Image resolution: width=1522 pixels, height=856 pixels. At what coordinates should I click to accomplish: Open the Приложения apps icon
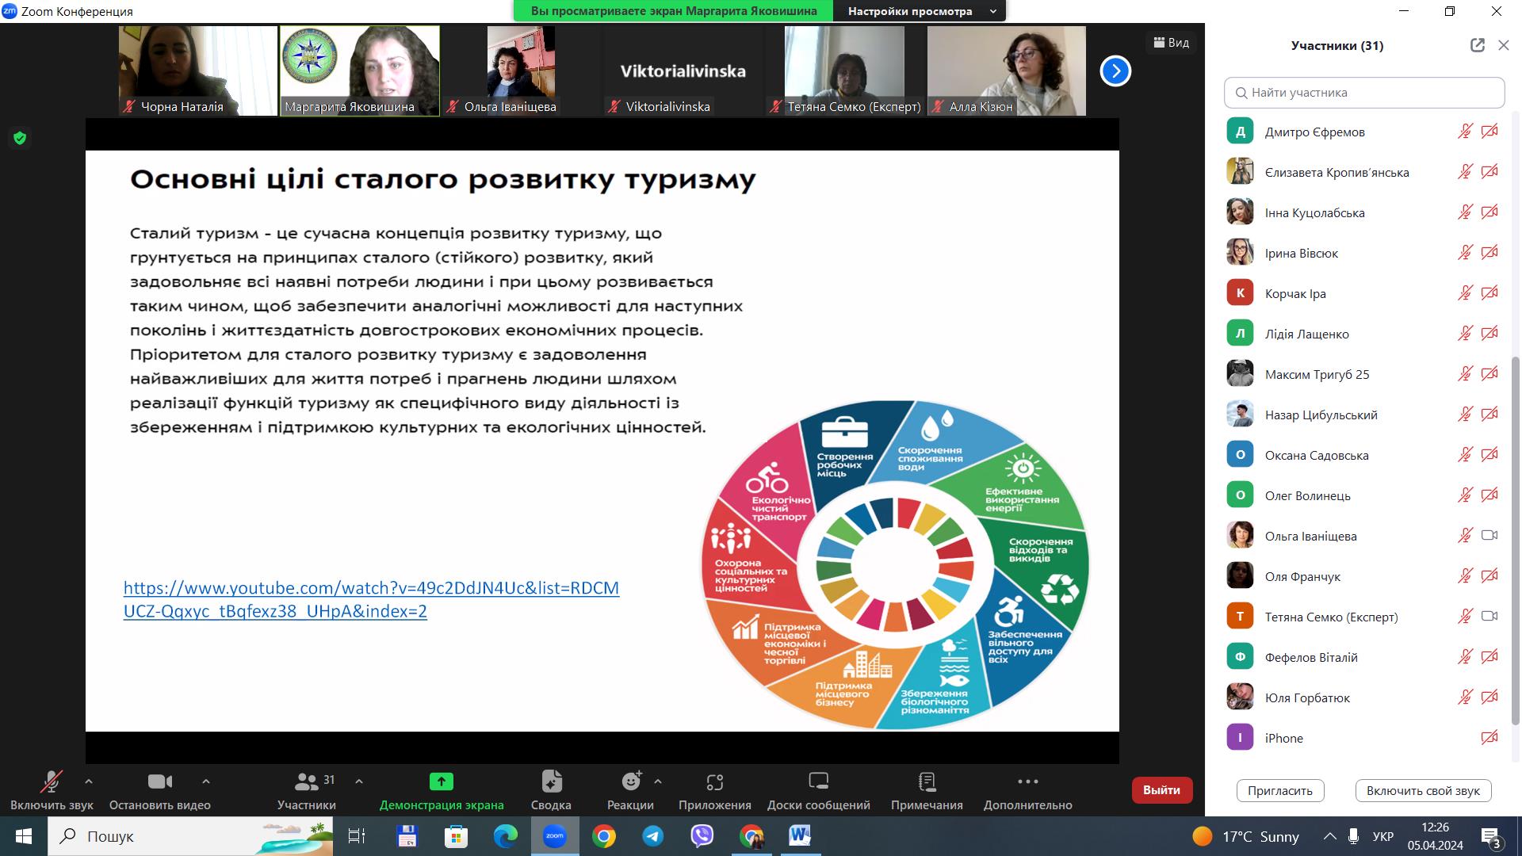pyautogui.click(x=714, y=782)
